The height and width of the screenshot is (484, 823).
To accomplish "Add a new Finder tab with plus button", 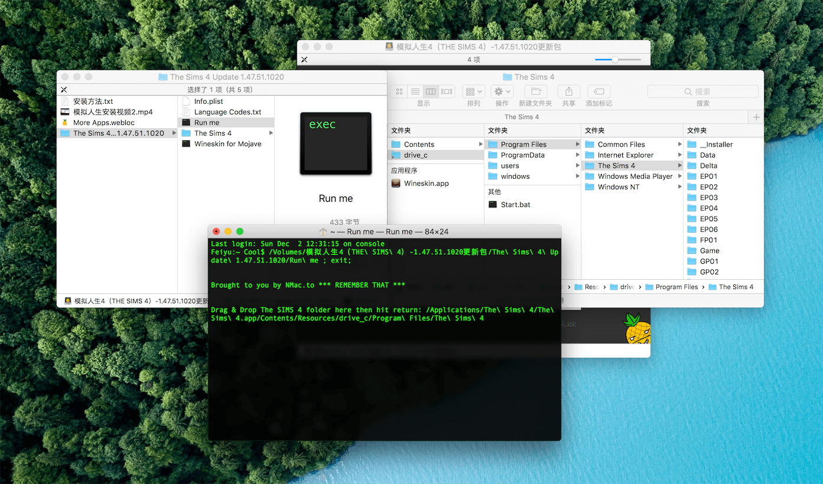I will pos(756,117).
